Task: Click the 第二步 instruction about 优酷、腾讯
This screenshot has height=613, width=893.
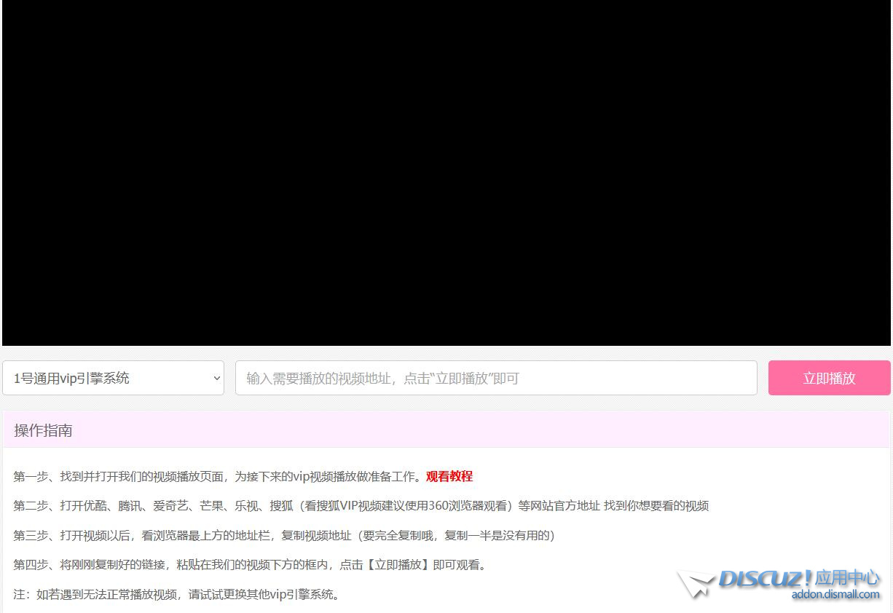Action: 361,505
